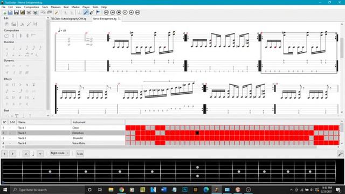The width and height of the screenshot is (345, 194).
Task: Open the Beat menu
Action: (x=66, y=7)
